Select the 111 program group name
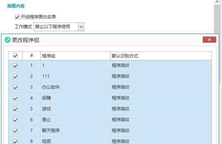This screenshot has width=222, height=144. pos(46,76)
